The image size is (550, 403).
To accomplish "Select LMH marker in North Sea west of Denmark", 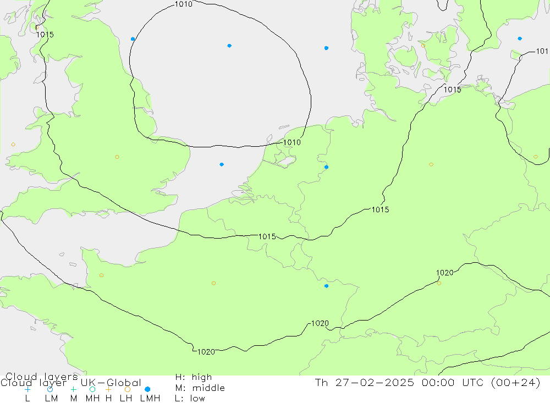I will (x=327, y=48).
